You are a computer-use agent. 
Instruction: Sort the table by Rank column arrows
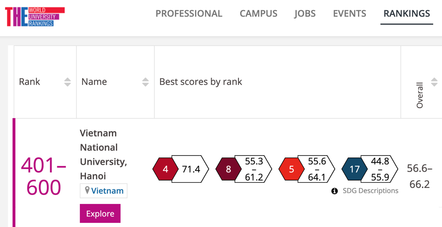pyautogui.click(x=67, y=82)
